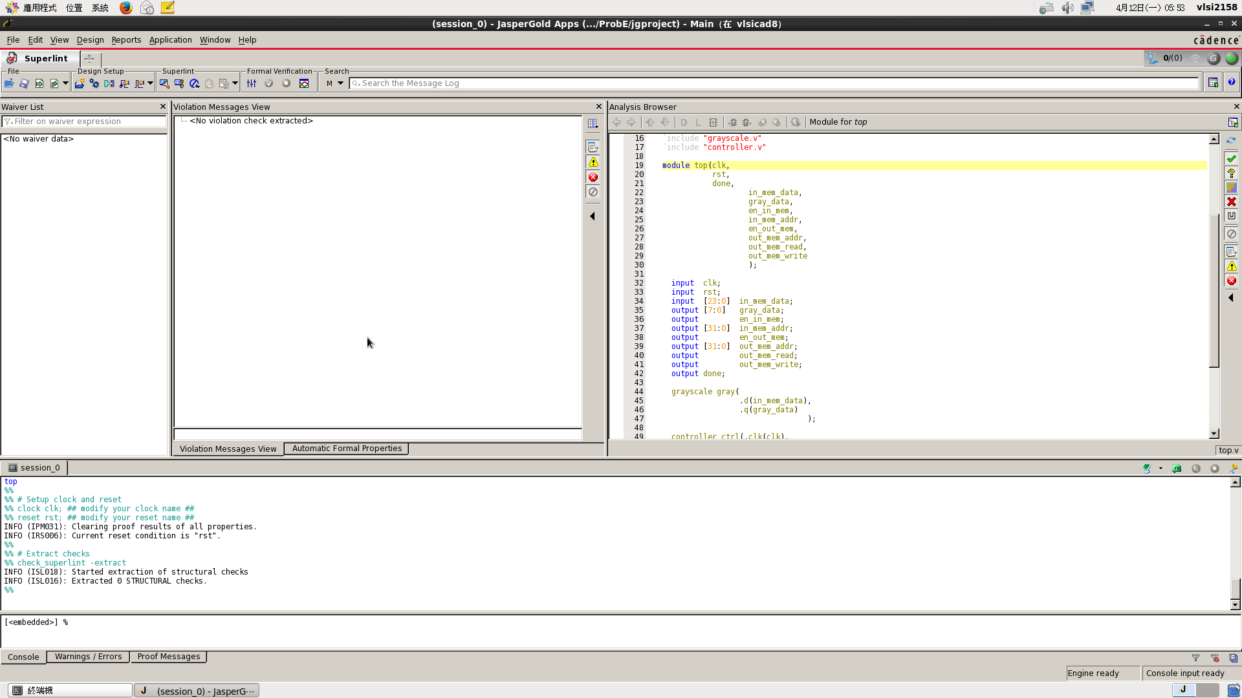Viewport: 1242px width, 698px height.
Task: Switch to Automatic Formal Properties tab
Action: pos(347,449)
